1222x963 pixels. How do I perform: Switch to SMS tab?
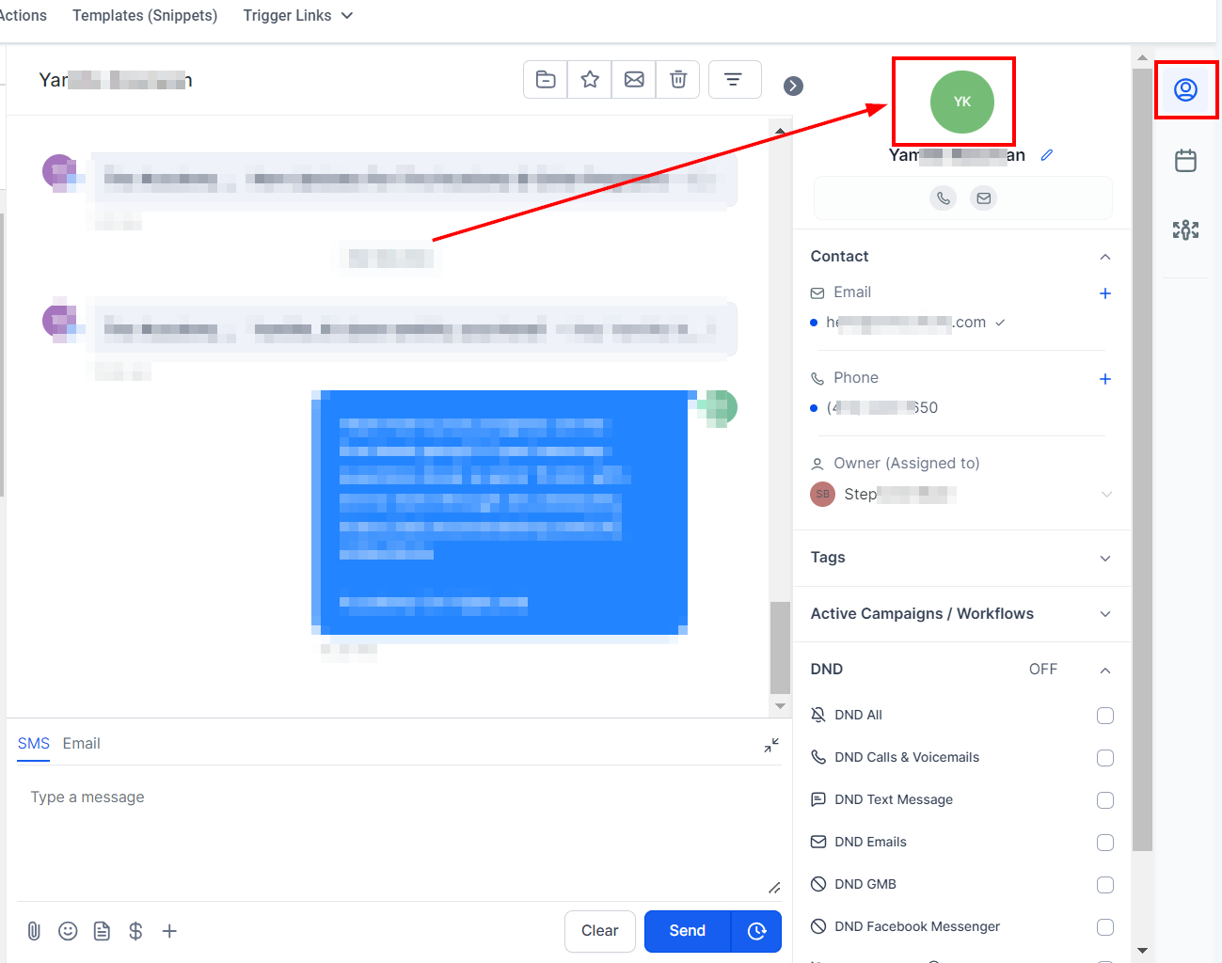34,744
